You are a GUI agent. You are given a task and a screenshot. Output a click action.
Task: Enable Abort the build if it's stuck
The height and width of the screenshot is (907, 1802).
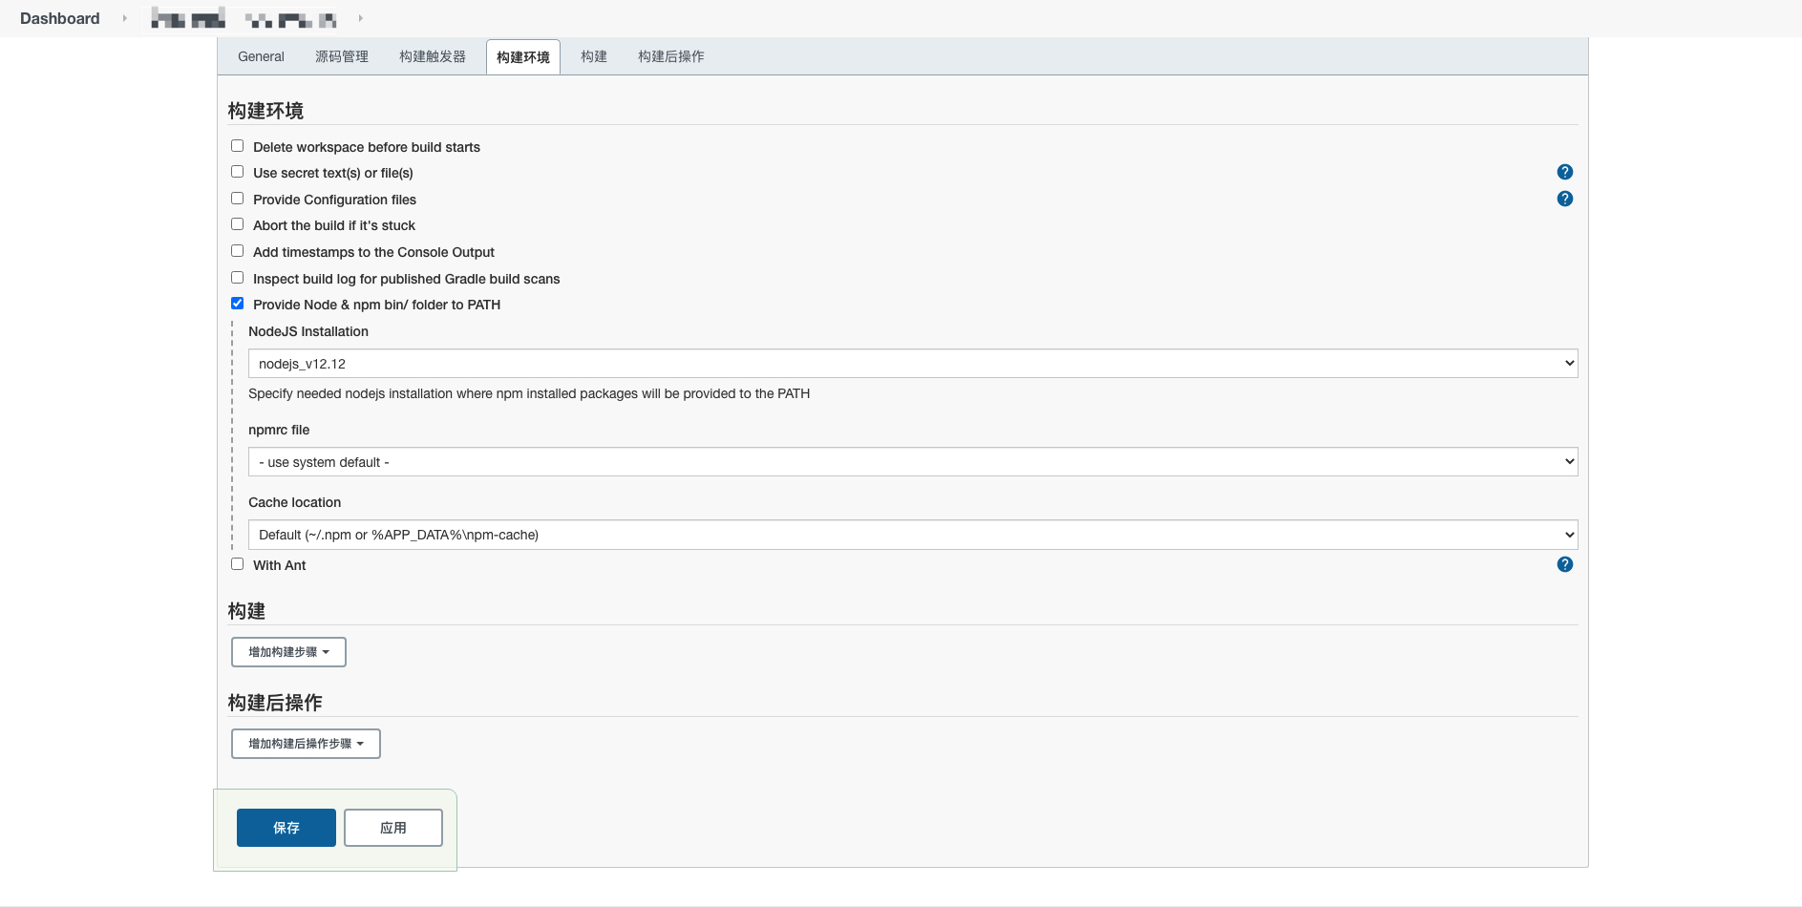[237, 224]
